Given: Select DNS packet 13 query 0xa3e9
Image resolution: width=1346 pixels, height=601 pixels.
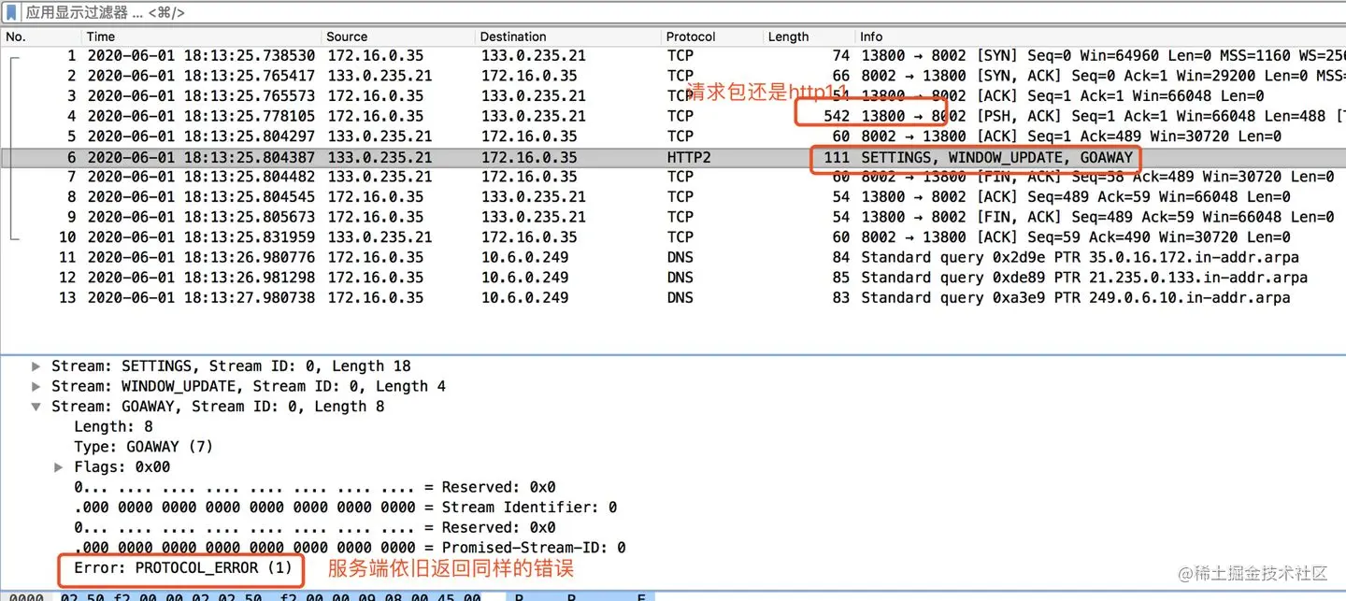Looking at the screenshot, I should click(x=673, y=297).
